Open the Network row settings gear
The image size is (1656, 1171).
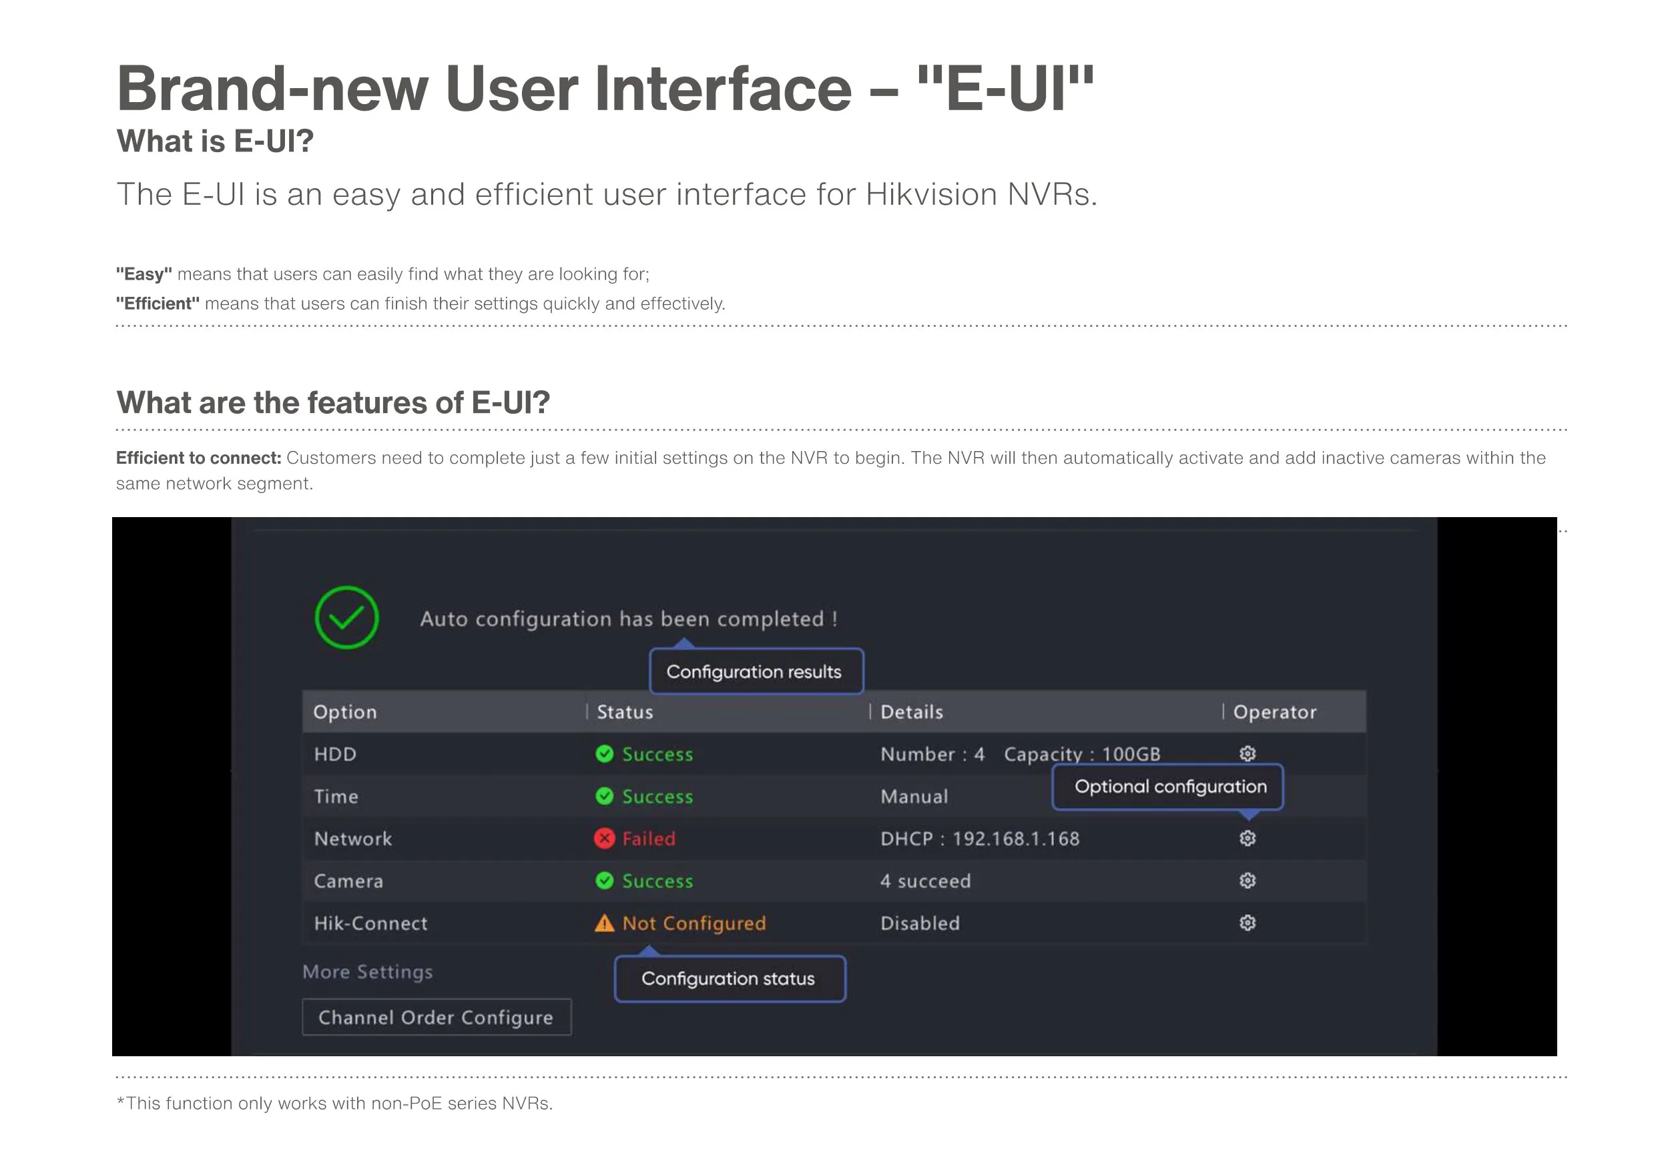click(1247, 838)
